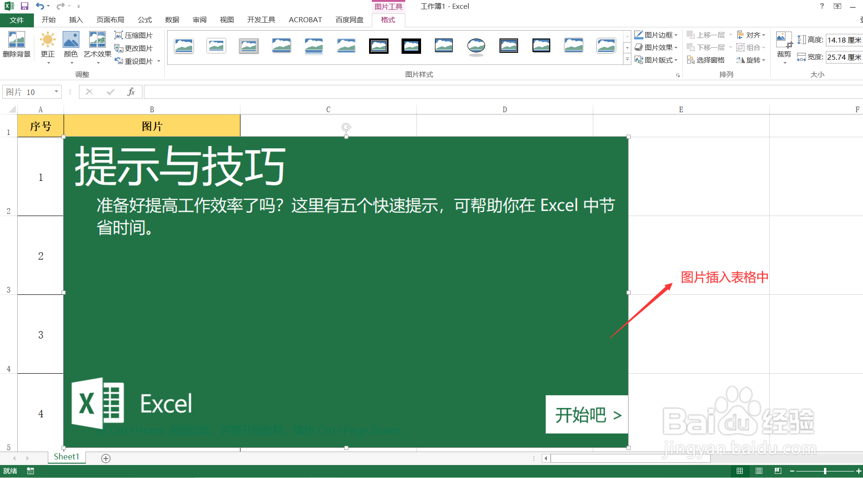Click the Sheet1 sheet tab
The width and height of the screenshot is (863, 478).
click(x=66, y=457)
